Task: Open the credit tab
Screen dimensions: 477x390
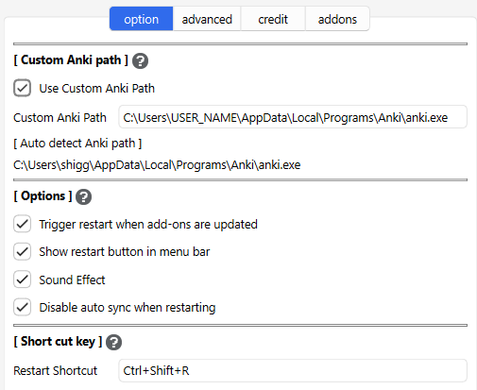Action: (273, 19)
